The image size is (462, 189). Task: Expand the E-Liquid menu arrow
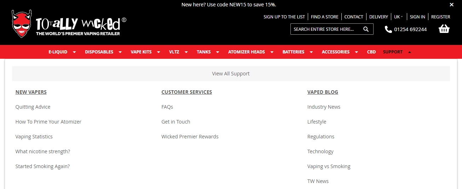(x=74, y=52)
